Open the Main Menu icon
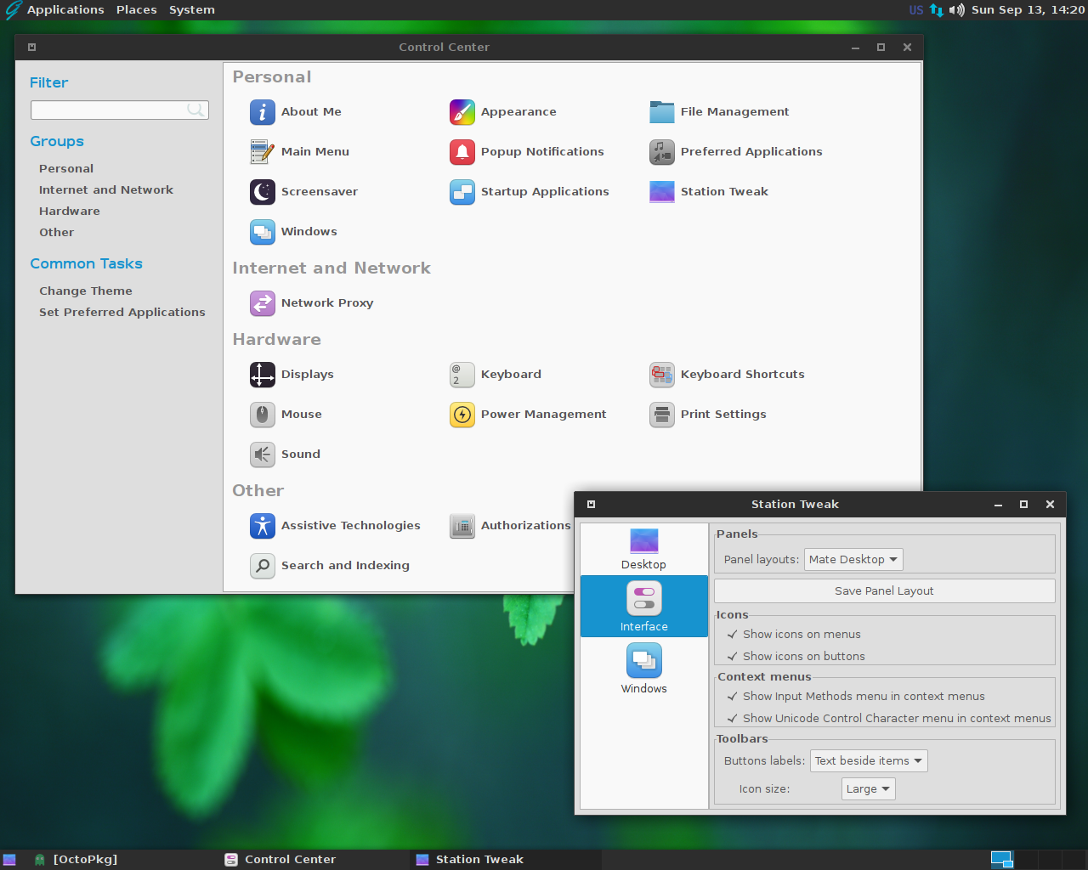The width and height of the screenshot is (1088, 870). 263,152
